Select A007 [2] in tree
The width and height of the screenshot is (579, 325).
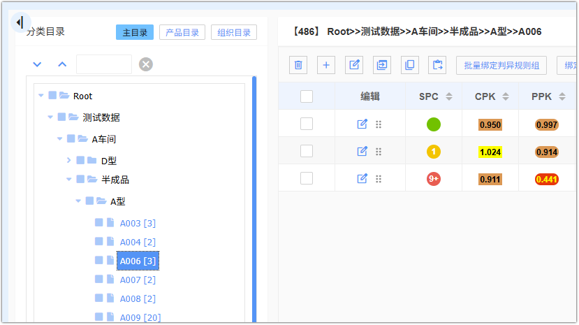(x=138, y=280)
